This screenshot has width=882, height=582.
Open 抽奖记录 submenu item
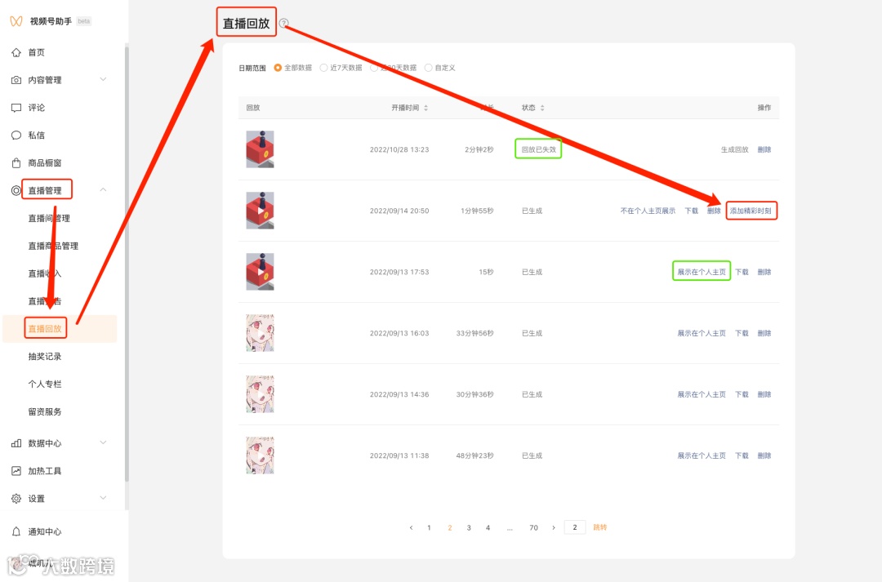(45, 356)
